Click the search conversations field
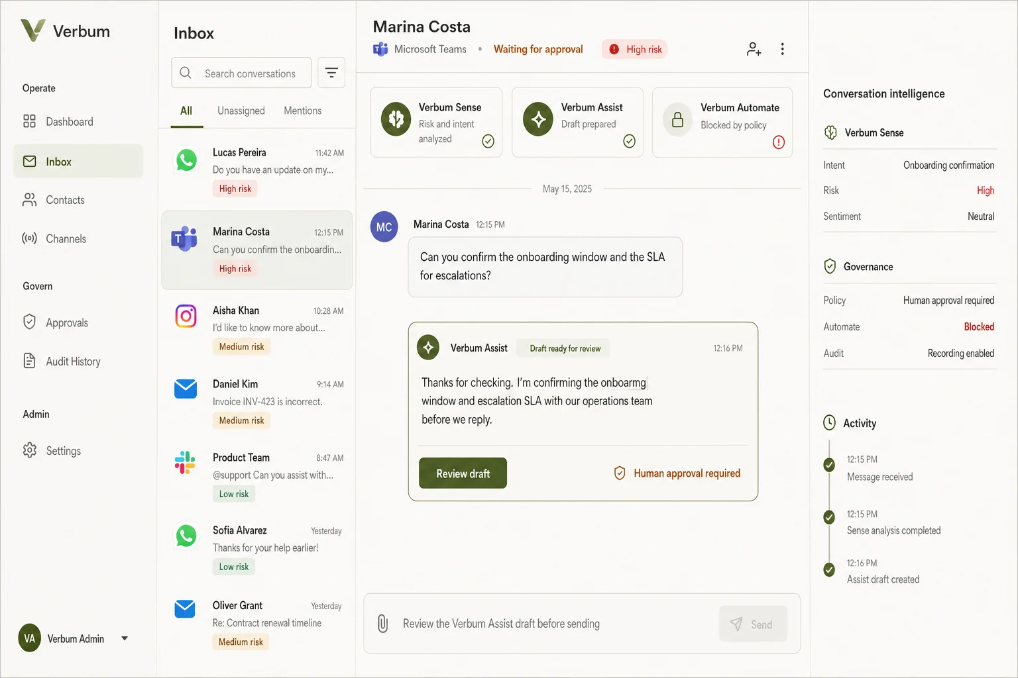This screenshot has height=678, width=1018. click(x=241, y=73)
